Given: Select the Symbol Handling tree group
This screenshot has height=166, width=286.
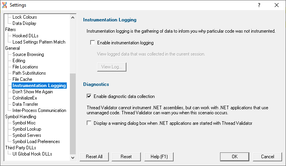Looking at the screenshot, I should [21, 117].
